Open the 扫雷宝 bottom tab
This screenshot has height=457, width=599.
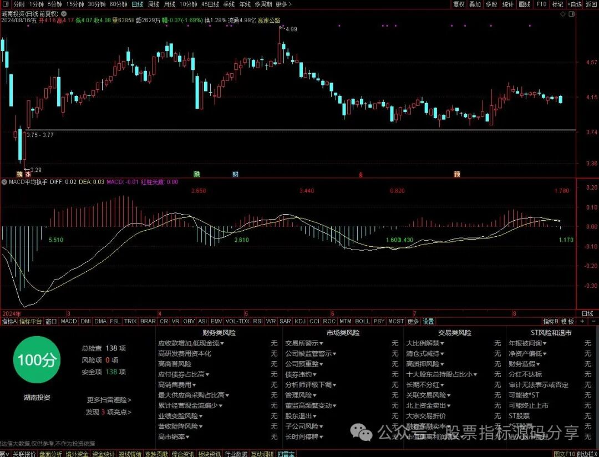[286, 454]
